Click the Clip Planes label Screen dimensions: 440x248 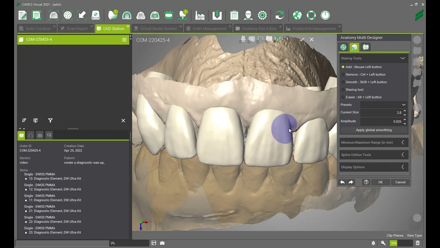tap(395, 236)
